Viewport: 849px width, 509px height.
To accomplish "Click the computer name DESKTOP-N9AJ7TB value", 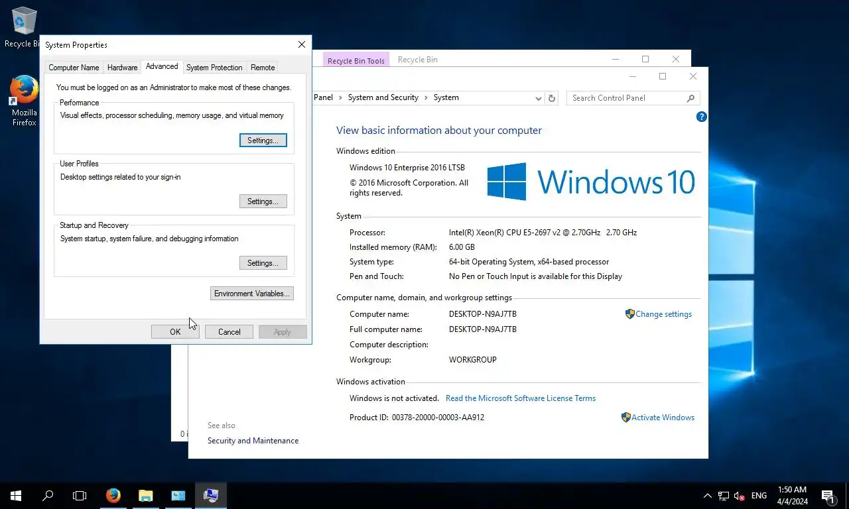I will click(483, 314).
